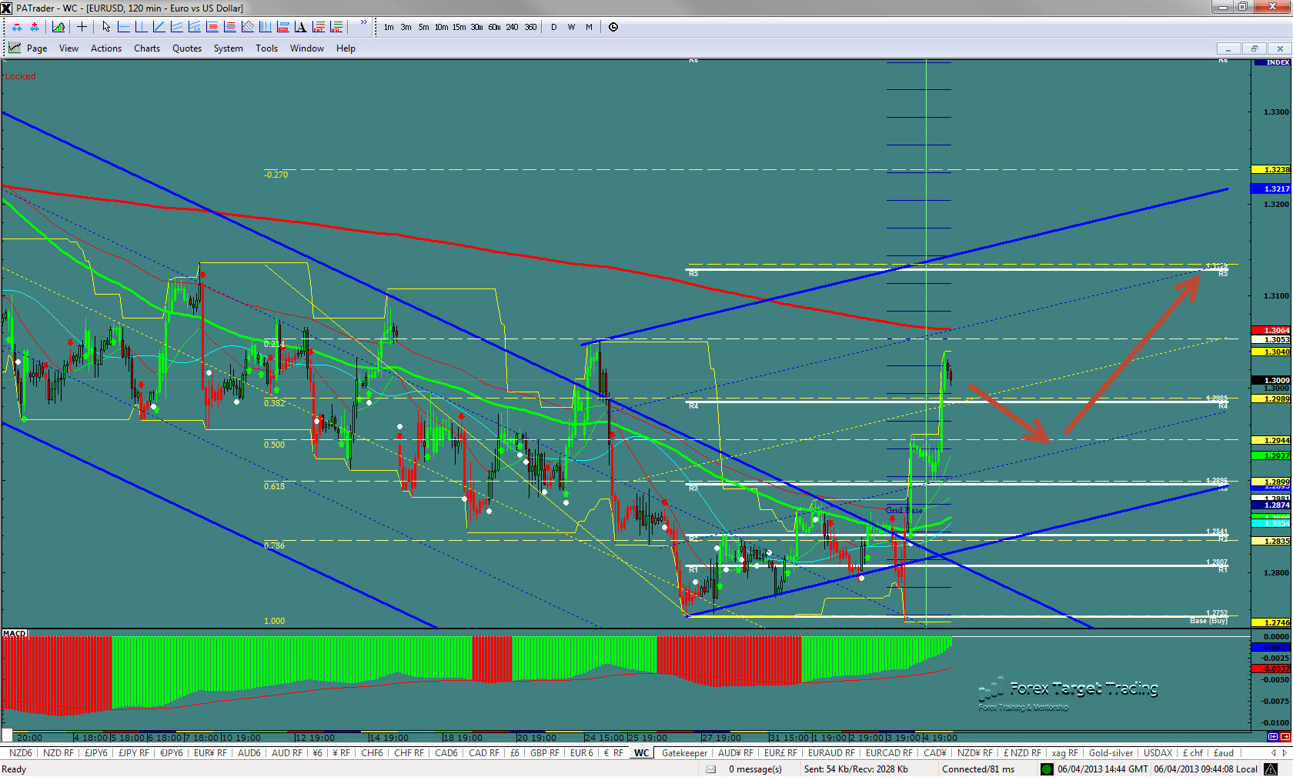Click the chart page icon beside Page
Image resolution: width=1293 pixels, height=777 pixels.
point(15,48)
